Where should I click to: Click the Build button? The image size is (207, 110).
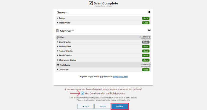pyautogui.click(x=119, y=106)
